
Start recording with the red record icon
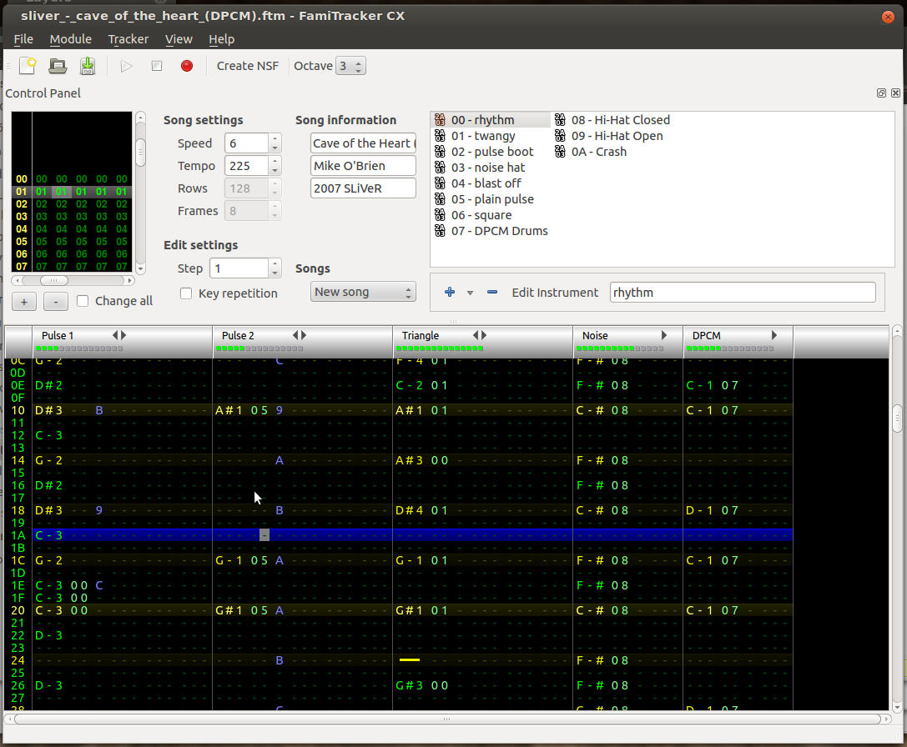pos(185,65)
